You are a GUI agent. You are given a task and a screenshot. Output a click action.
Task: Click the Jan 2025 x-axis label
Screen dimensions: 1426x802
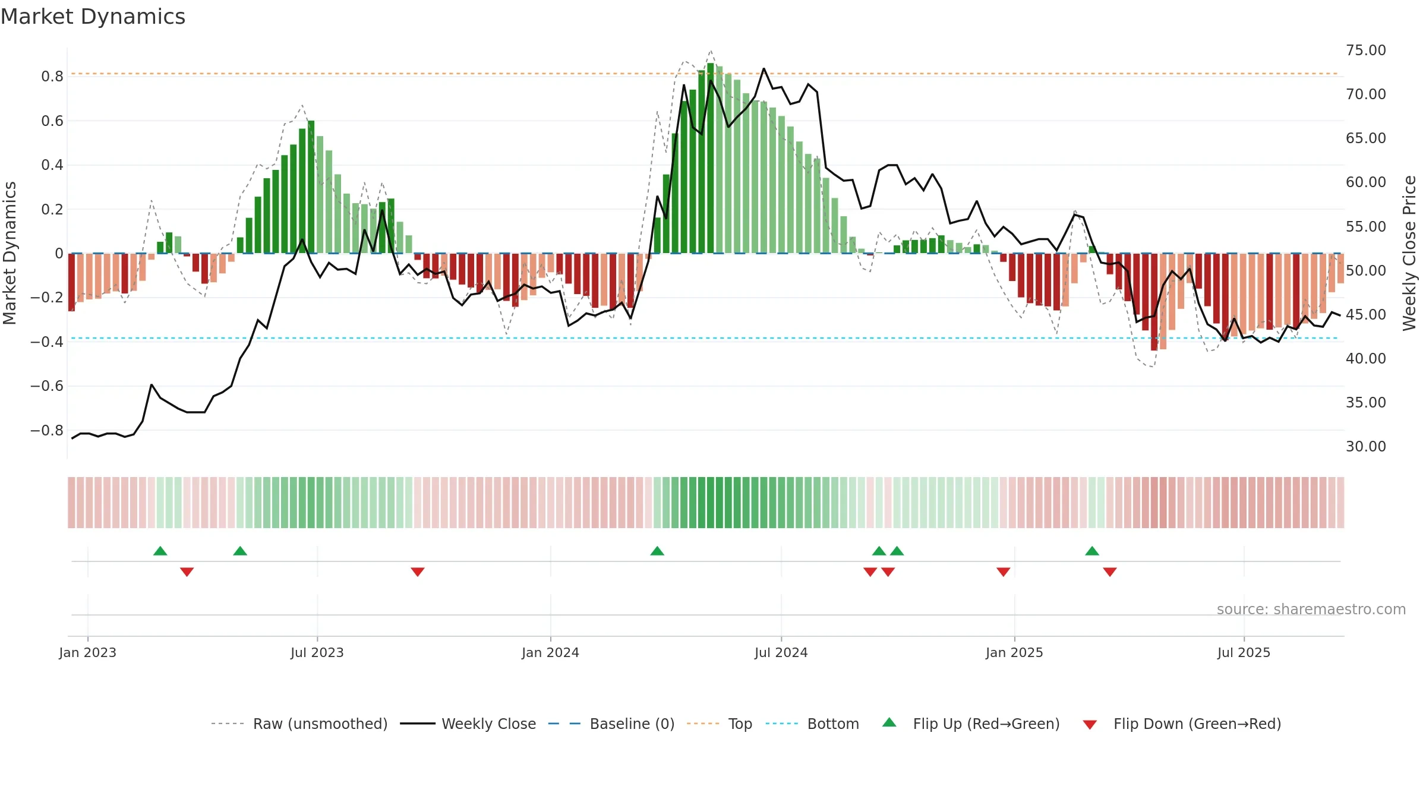[x=1014, y=652]
